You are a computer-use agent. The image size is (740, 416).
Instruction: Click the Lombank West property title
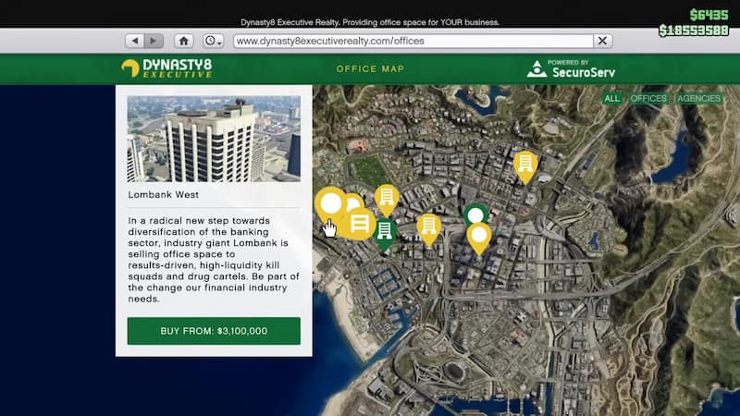click(x=164, y=195)
